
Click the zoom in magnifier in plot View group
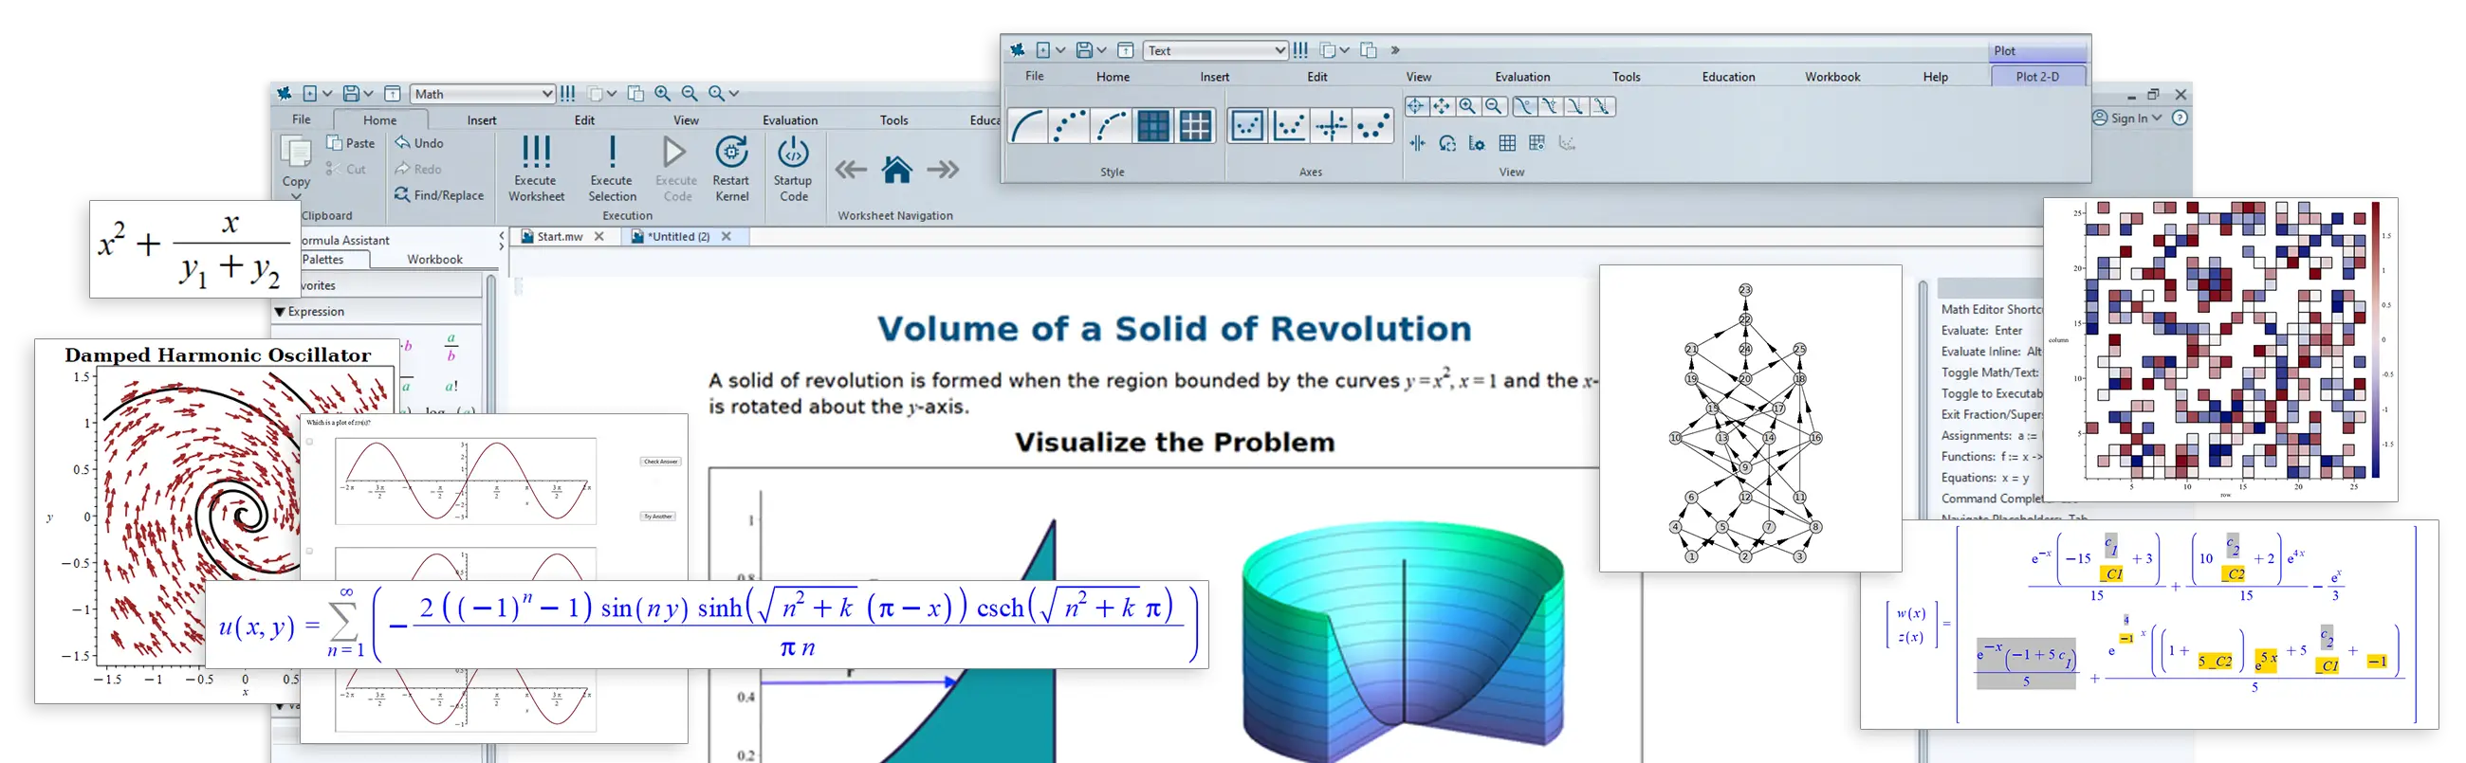point(1466,106)
